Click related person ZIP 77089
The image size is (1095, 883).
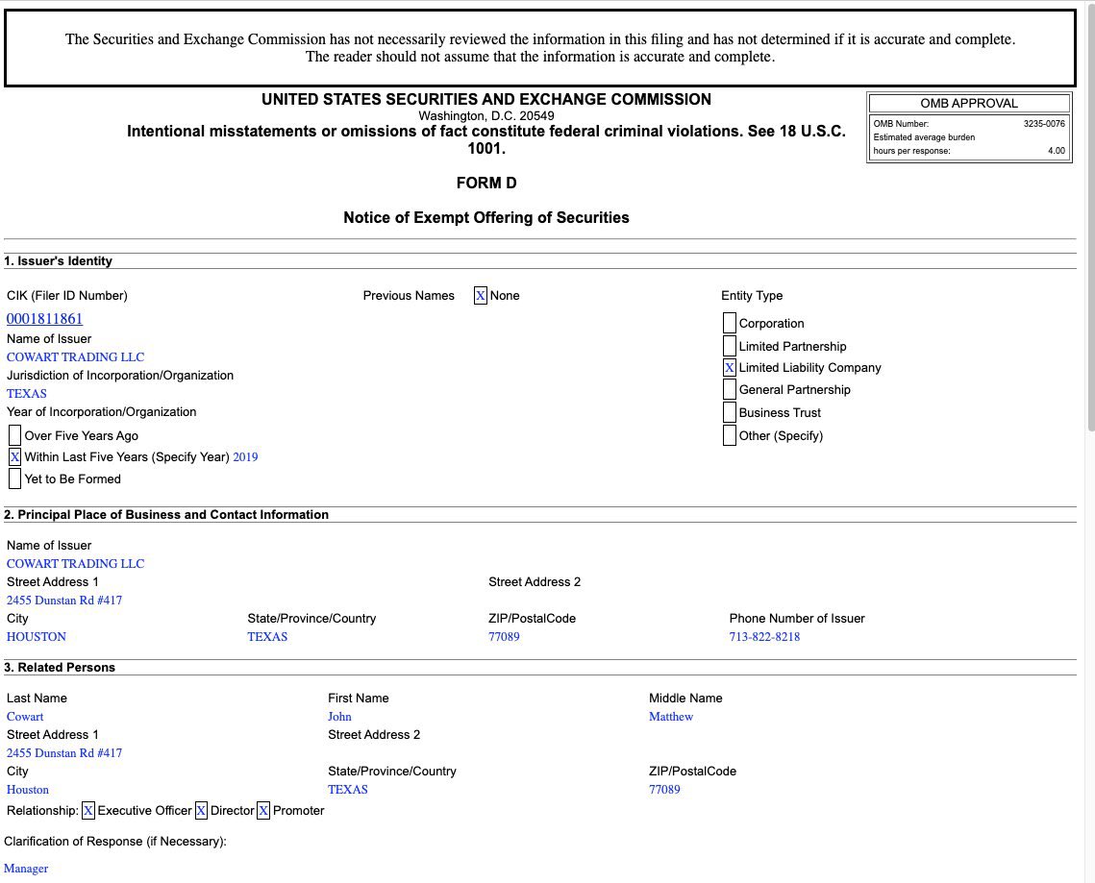665,790
